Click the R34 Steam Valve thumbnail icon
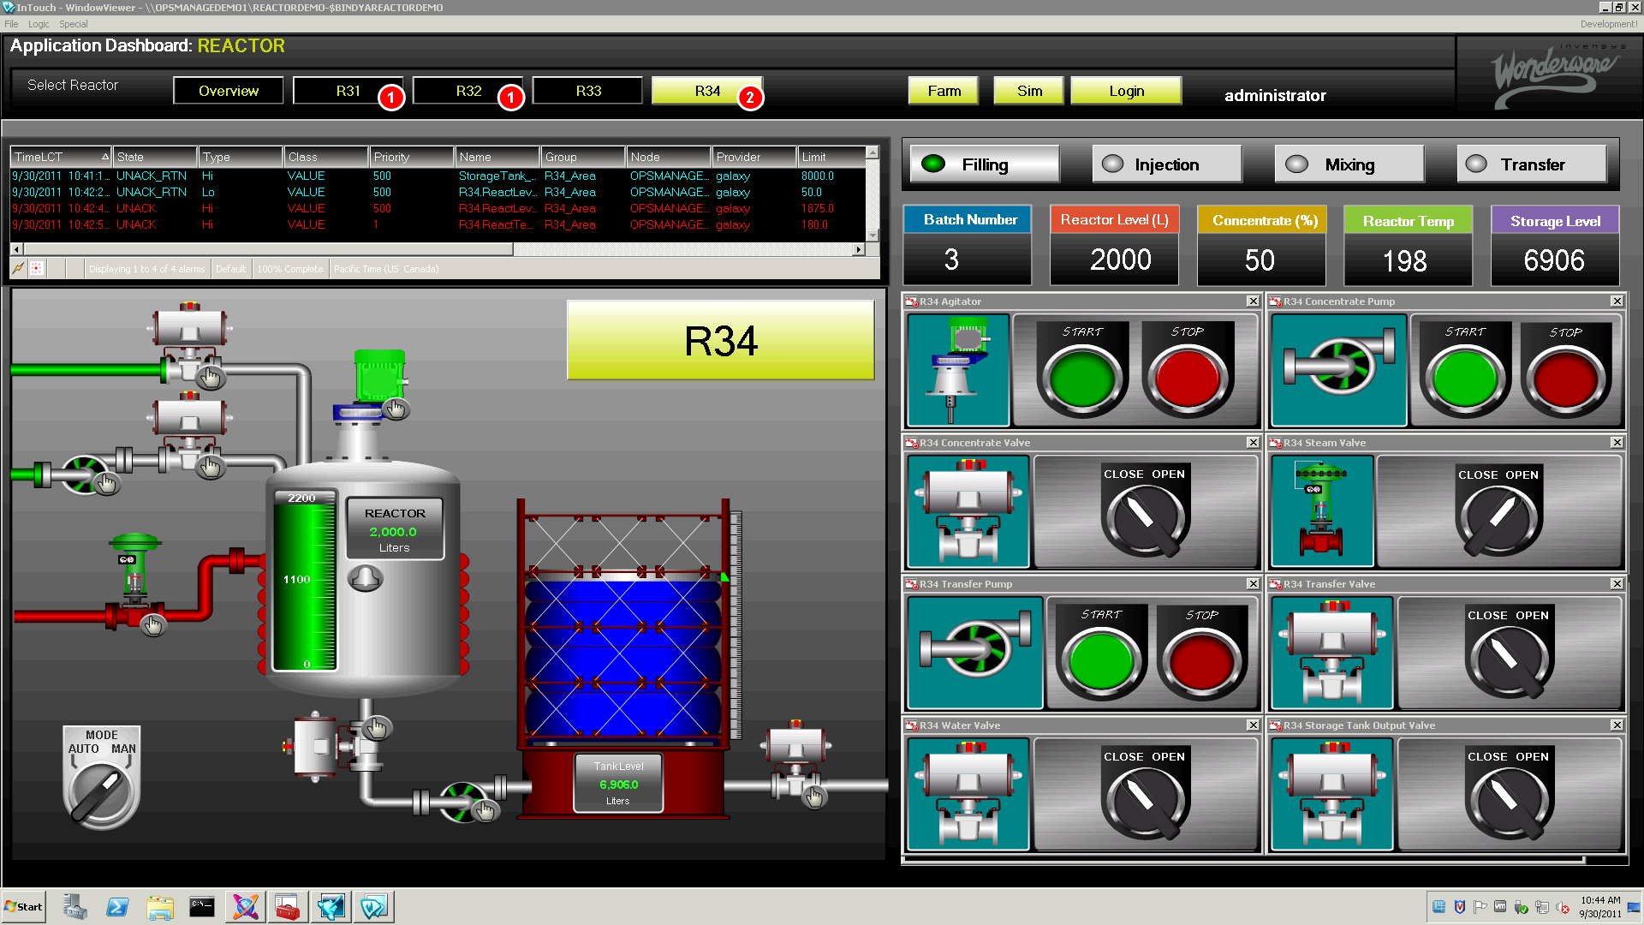Image resolution: width=1644 pixels, height=925 pixels. [x=1322, y=511]
